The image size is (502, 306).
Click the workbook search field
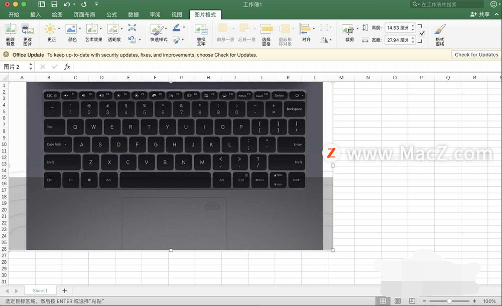(x=447, y=4)
